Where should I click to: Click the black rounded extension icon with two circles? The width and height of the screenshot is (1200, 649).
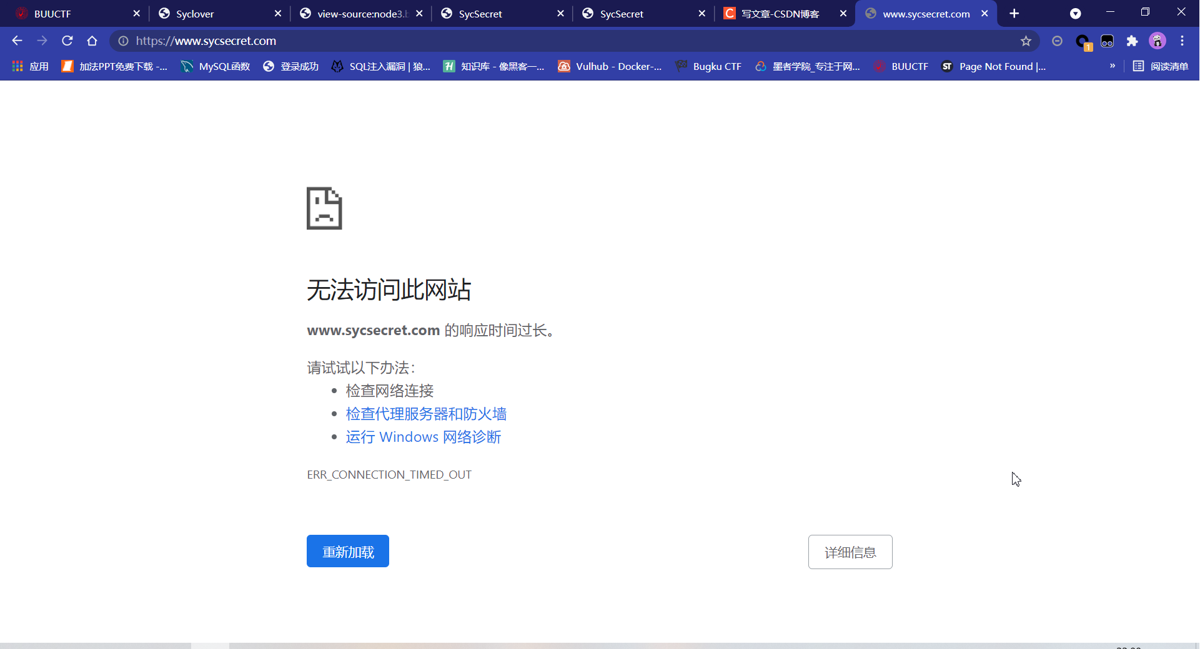pyautogui.click(x=1108, y=41)
